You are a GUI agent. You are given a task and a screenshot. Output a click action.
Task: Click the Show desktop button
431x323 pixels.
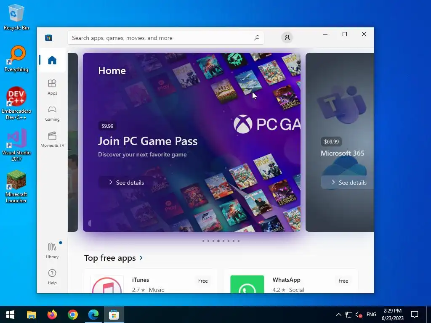click(x=429, y=315)
